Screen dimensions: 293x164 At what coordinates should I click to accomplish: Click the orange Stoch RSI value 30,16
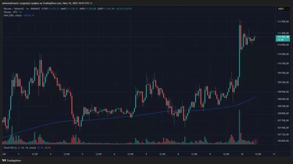(x=48, y=148)
